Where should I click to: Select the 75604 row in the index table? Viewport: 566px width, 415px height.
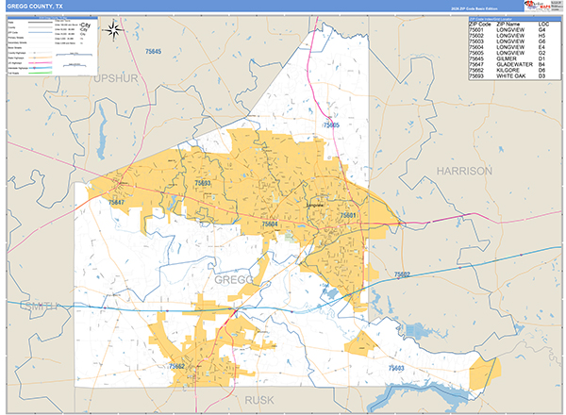(x=514, y=47)
